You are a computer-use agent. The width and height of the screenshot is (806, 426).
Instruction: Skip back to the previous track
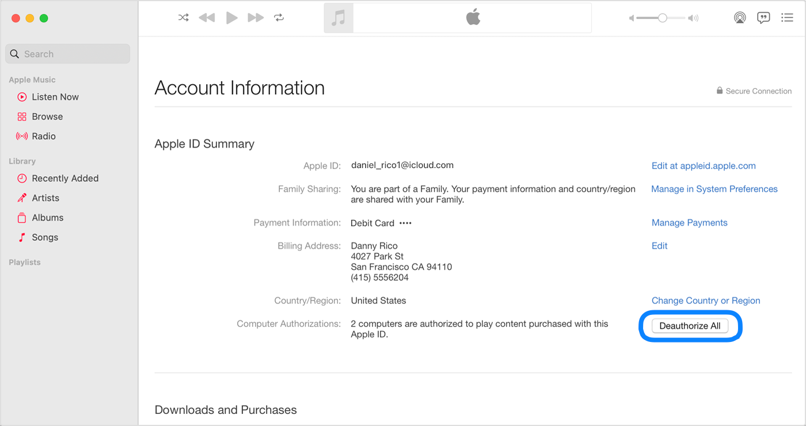(x=207, y=18)
